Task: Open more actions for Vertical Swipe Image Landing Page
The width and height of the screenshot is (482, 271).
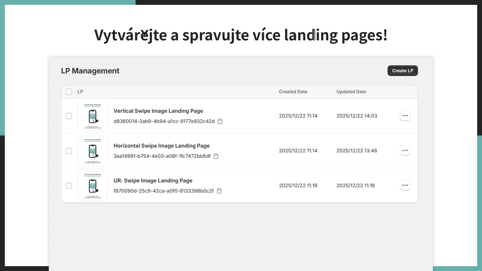Action: click(x=405, y=116)
